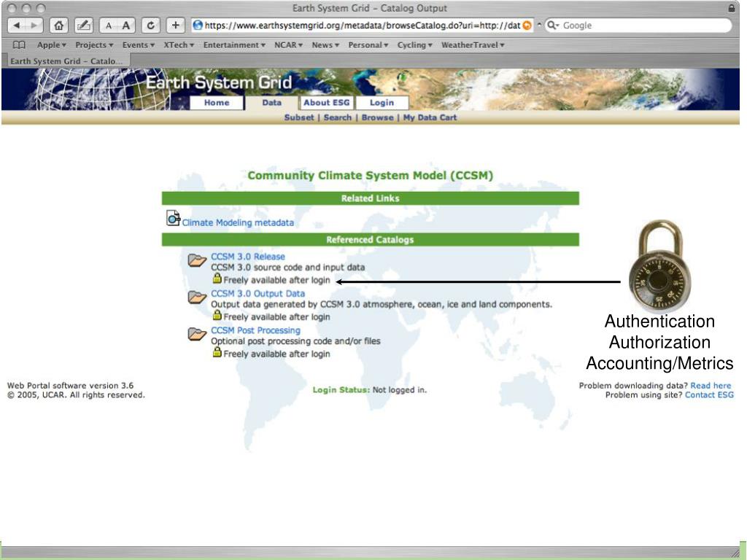
Task: Open the Climate Modeling metadata document icon
Action: pos(173,218)
